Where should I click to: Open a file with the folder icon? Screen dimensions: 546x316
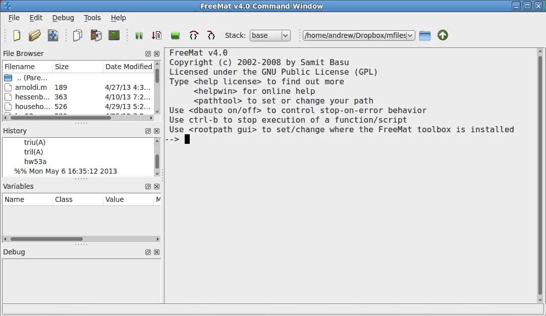click(34, 35)
